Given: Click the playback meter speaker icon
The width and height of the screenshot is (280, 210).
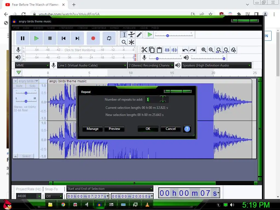Looking at the screenshot, I should click(x=18, y=57).
